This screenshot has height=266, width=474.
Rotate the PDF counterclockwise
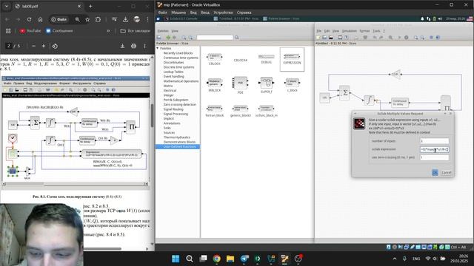(55, 46)
